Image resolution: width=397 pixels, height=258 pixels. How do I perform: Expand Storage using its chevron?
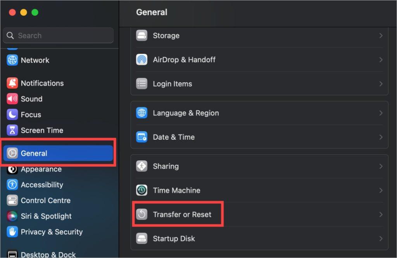(381, 36)
